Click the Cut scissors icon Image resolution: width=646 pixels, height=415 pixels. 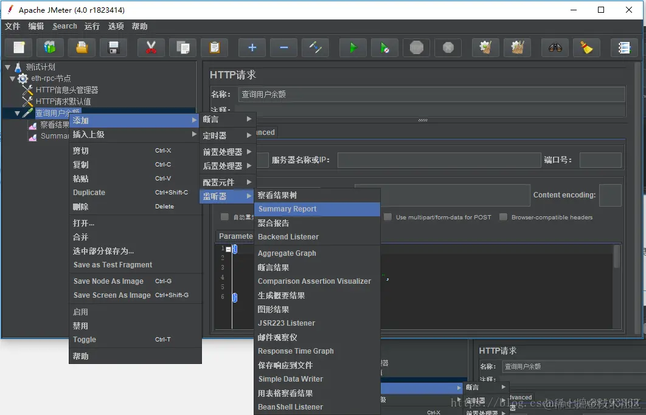pyautogui.click(x=151, y=48)
